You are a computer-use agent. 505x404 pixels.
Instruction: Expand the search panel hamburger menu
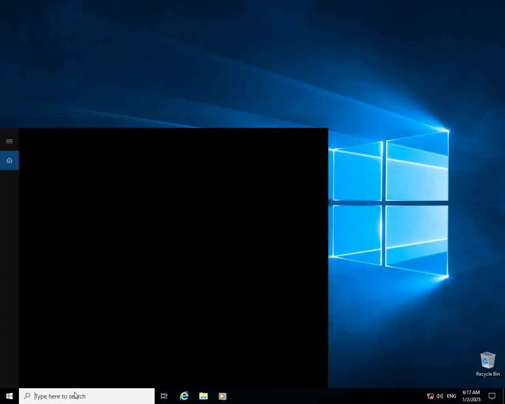(9, 141)
